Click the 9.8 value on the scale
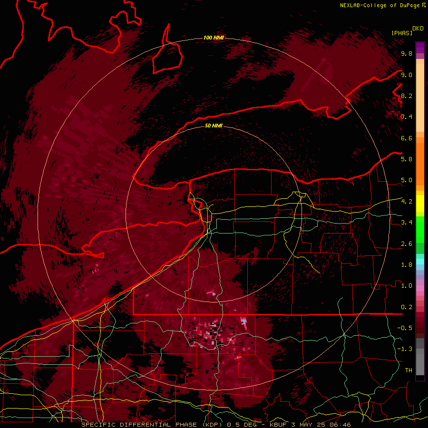The width and height of the screenshot is (428, 428). [407, 54]
